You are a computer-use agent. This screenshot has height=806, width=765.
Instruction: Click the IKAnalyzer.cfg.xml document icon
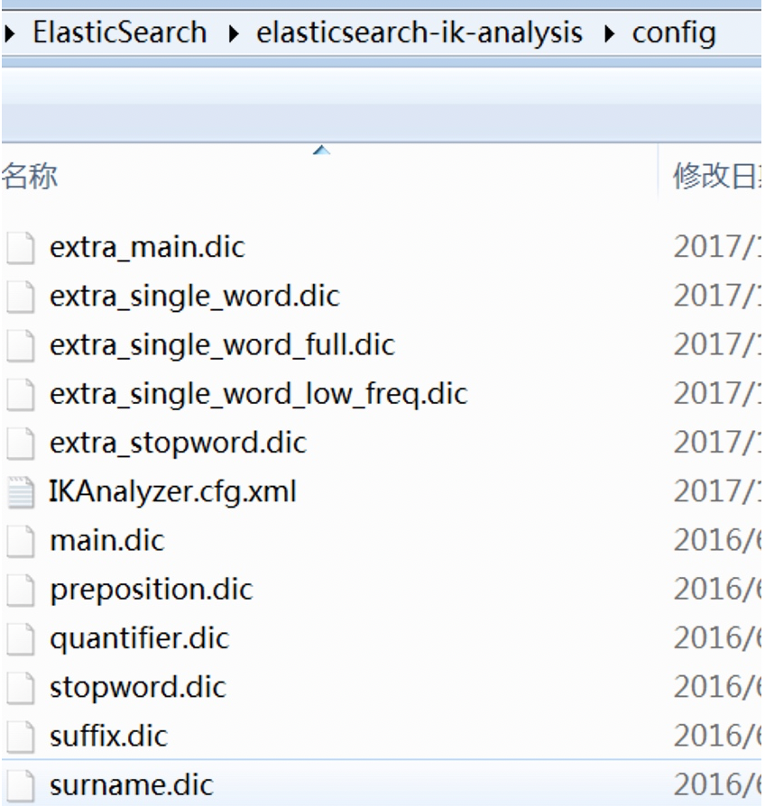click(21, 492)
